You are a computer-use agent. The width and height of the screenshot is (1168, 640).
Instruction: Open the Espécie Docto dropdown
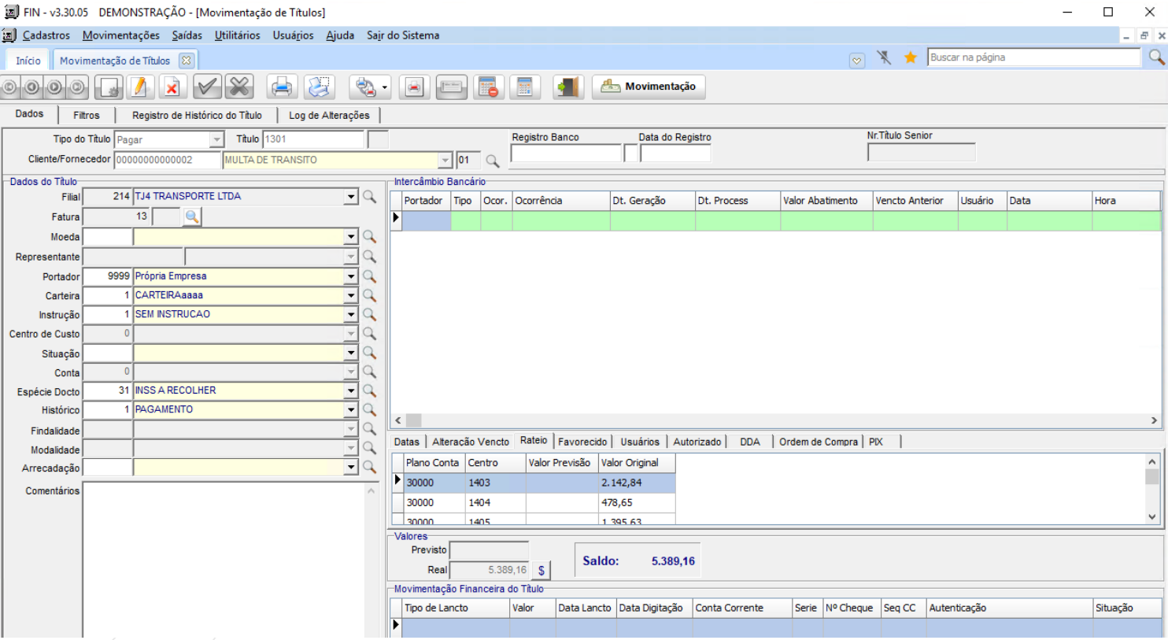pos(351,390)
